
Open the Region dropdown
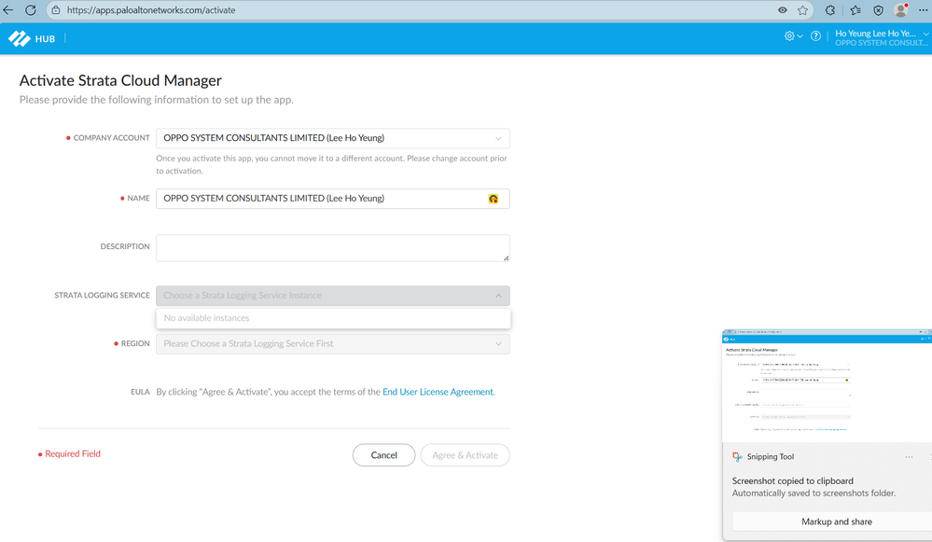point(498,343)
